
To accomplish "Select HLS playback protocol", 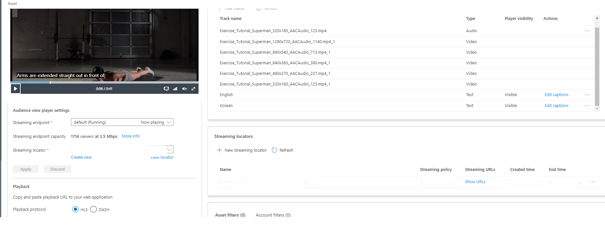I will pyautogui.click(x=75, y=209).
